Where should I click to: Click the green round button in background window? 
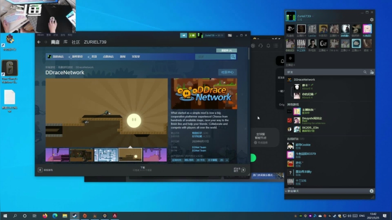[x=253, y=158]
